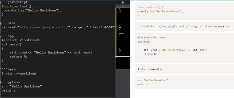Click the std::cout line in preview
The image size is (234, 98).
(175, 50)
